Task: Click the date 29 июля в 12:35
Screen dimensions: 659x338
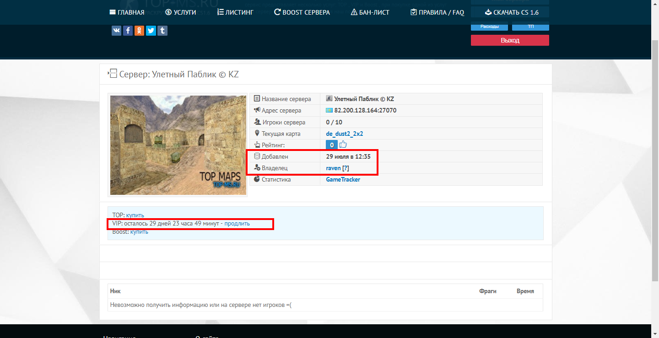Action: 348,156
